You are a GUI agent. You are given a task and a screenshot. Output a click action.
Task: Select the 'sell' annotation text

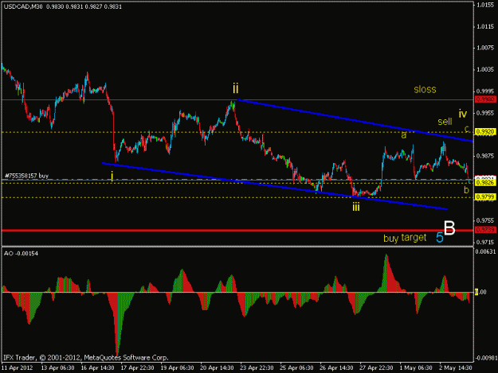[445, 122]
